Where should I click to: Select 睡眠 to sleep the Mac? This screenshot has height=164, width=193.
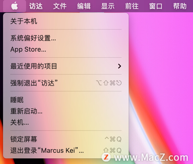coord(66,100)
